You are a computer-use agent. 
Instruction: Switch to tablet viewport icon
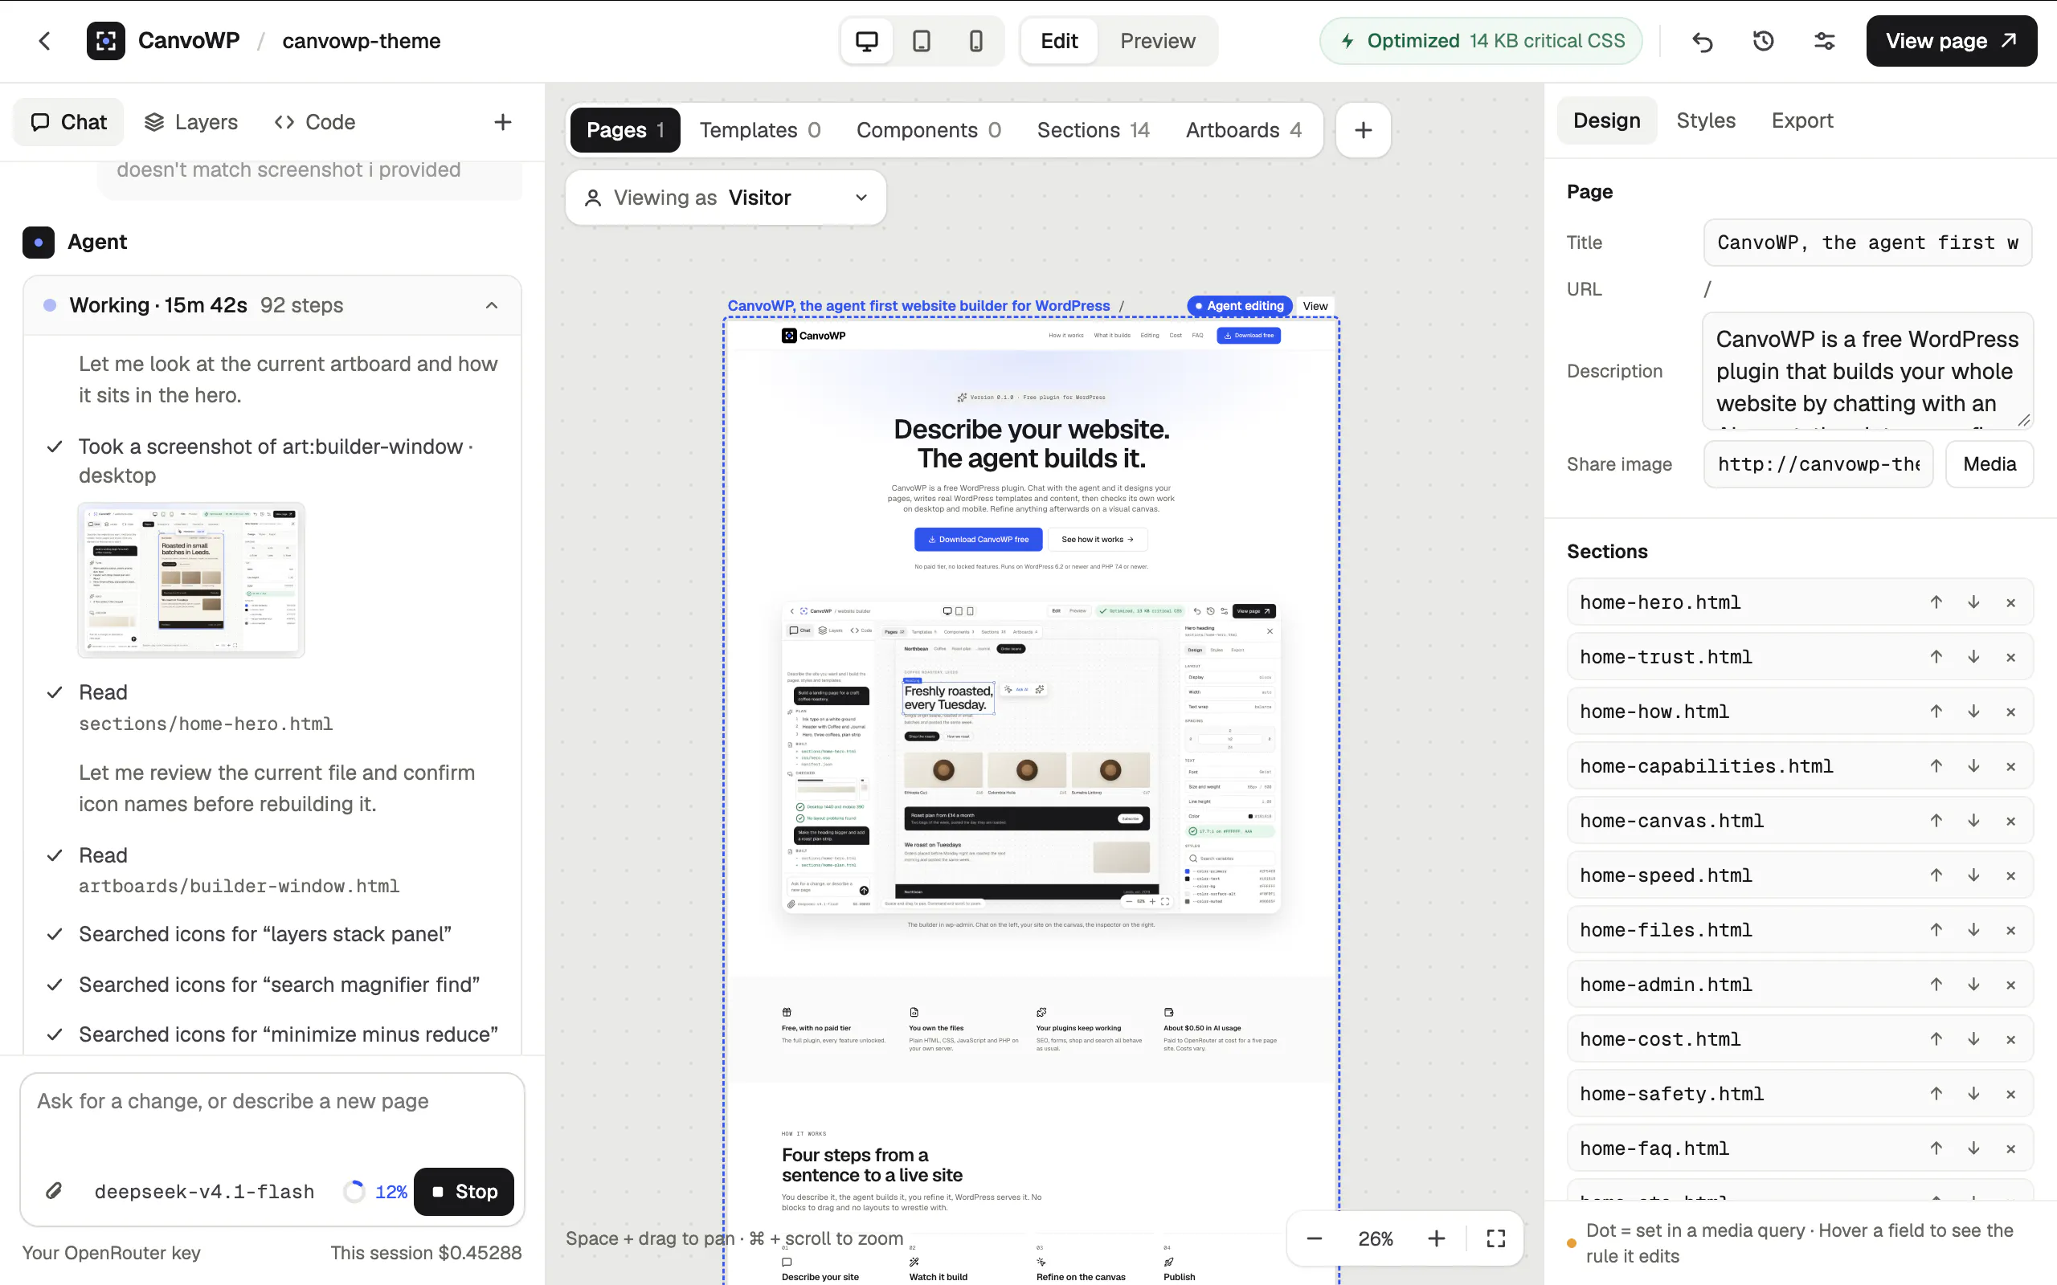tap(922, 41)
